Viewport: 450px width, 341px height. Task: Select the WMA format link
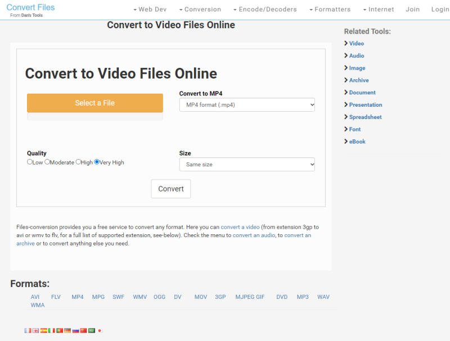pos(38,306)
